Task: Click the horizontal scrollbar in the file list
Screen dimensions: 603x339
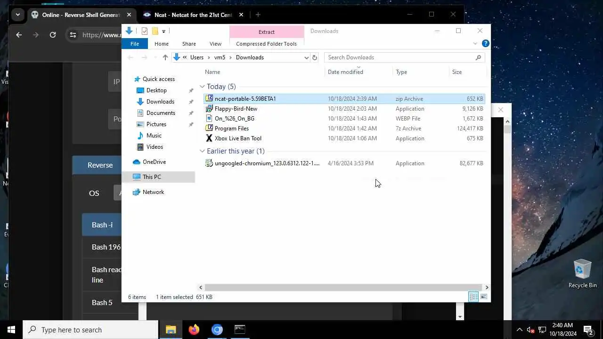Action: pyautogui.click(x=343, y=287)
